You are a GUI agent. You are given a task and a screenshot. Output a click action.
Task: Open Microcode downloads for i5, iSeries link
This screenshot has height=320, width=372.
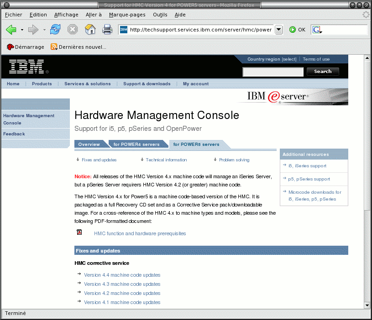315,196
